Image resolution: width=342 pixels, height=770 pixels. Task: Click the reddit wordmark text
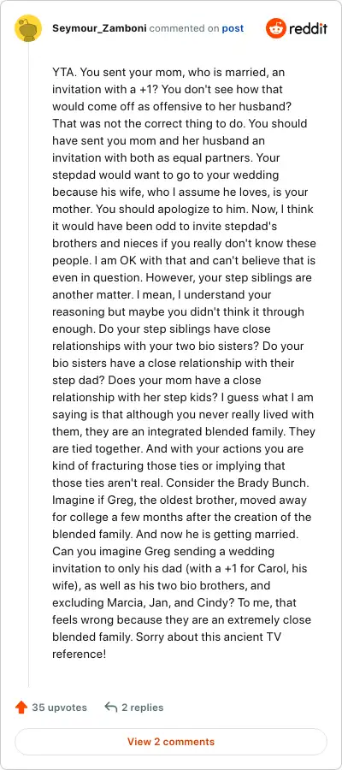308,29
